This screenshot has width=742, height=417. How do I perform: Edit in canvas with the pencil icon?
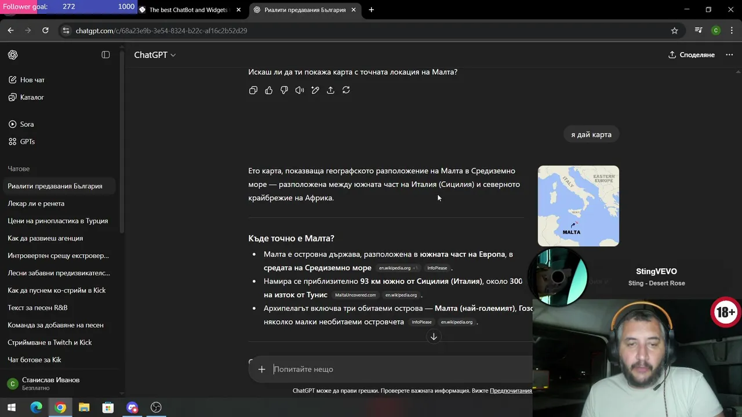pos(315,90)
